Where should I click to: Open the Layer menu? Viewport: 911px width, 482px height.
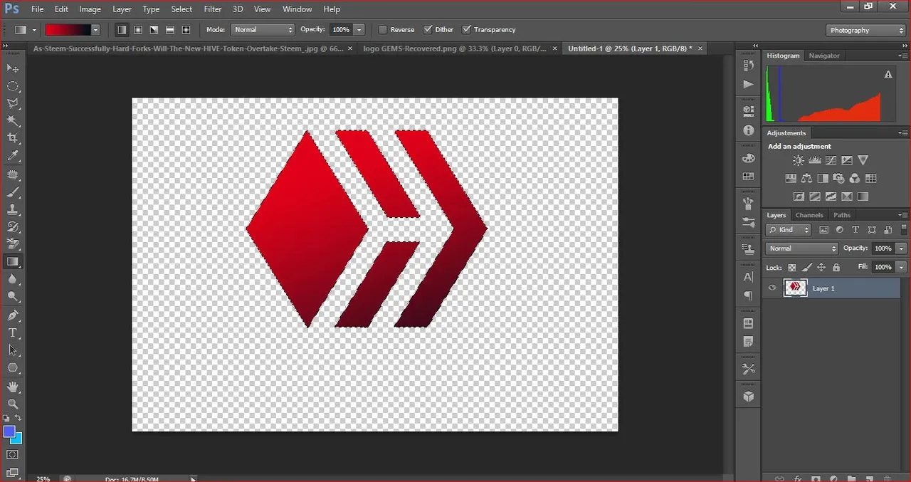[x=122, y=9]
